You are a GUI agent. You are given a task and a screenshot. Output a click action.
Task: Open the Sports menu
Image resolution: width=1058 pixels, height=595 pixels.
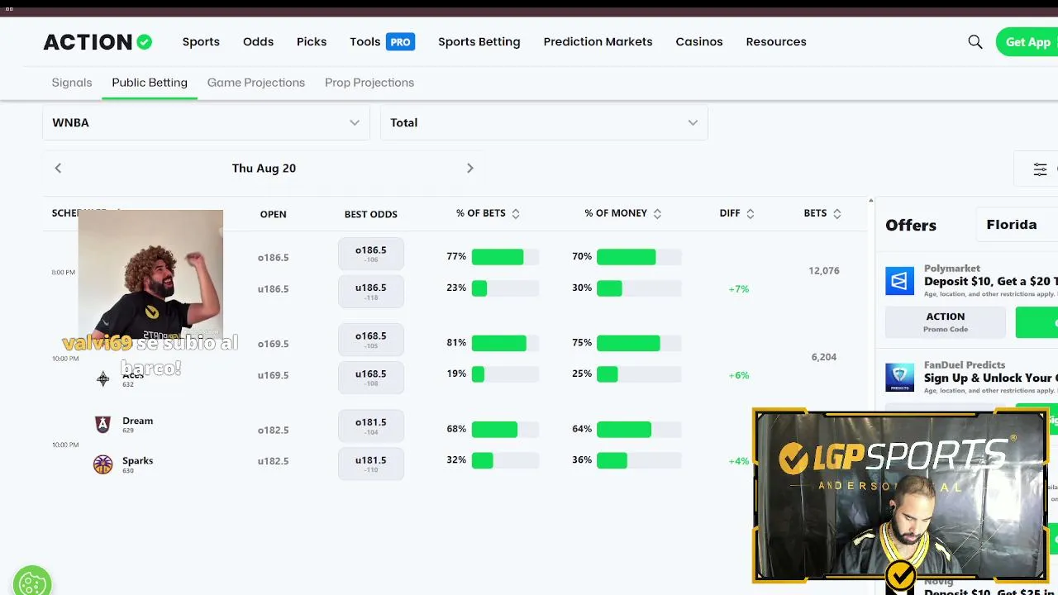(201, 41)
